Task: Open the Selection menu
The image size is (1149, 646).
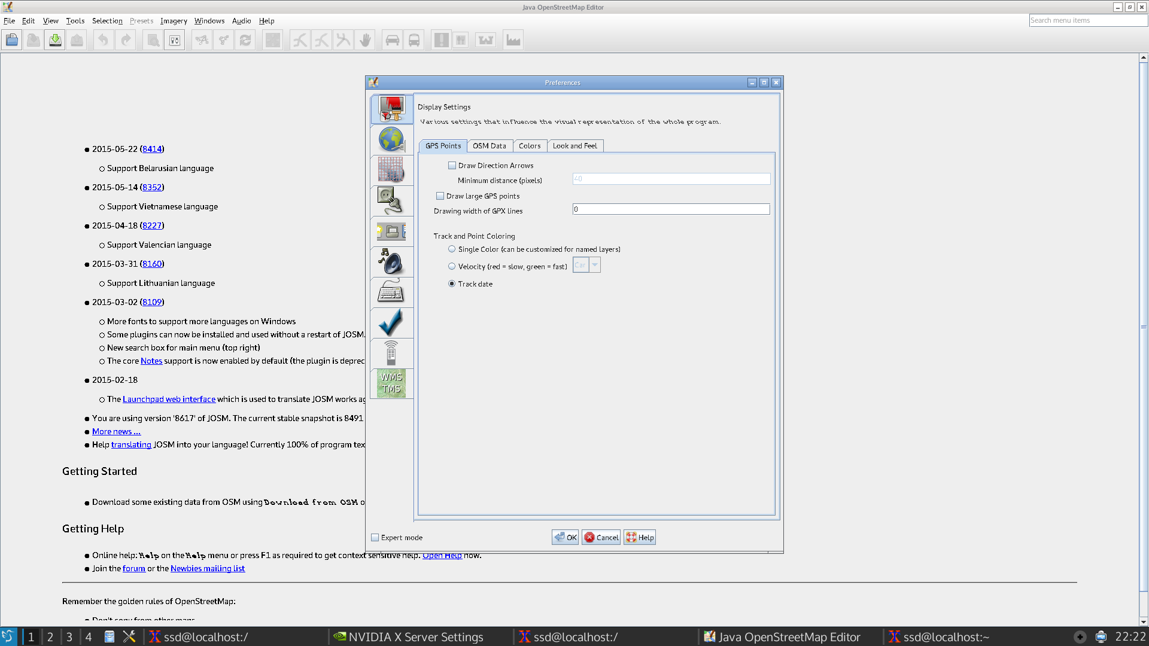Action: tap(107, 21)
